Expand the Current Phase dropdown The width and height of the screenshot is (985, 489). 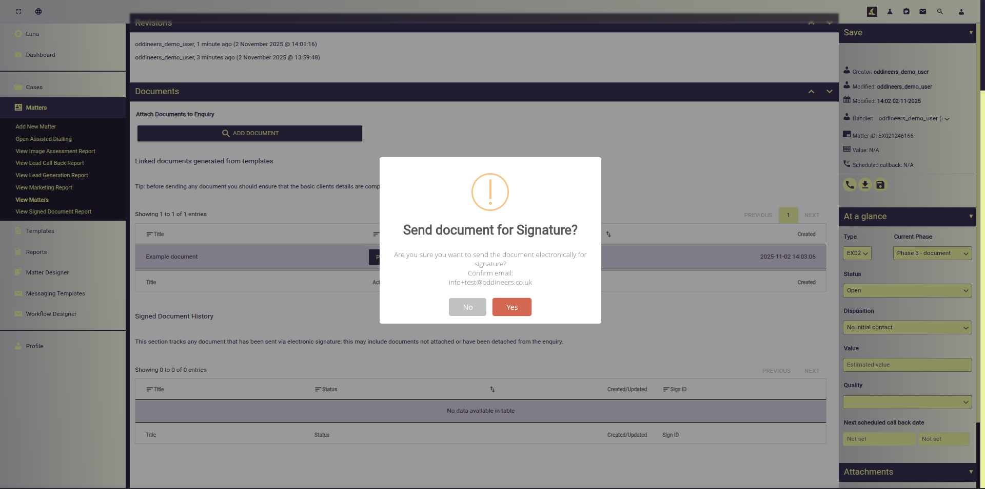tap(932, 253)
